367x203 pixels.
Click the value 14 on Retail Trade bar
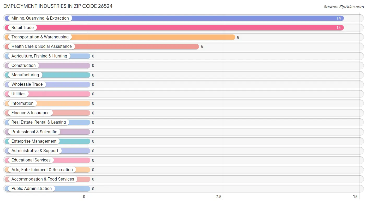[x=339, y=28]
